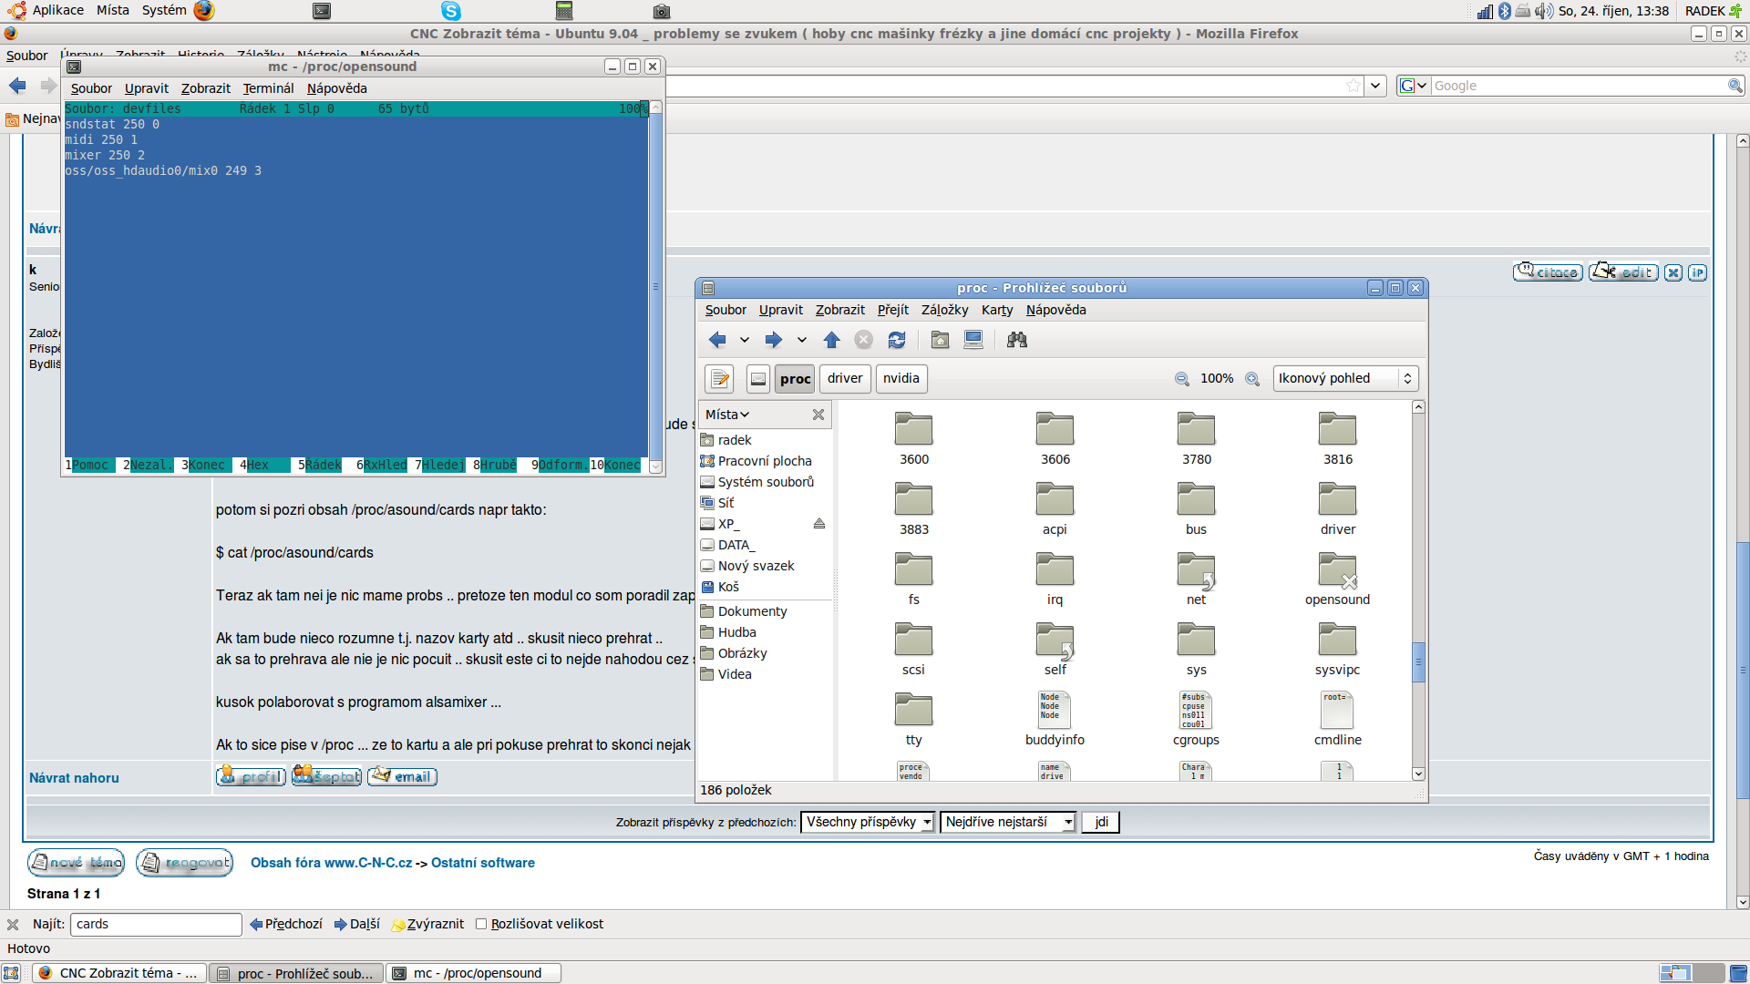Eject the XP_ volume
1750x984 pixels.
(818, 524)
